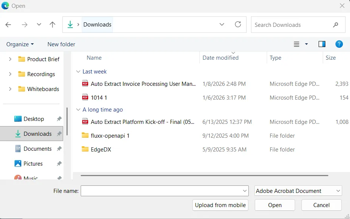The width and height of the screenshot is (350, 219).
Task: Open the Organize menu
Action: point(20,44)
